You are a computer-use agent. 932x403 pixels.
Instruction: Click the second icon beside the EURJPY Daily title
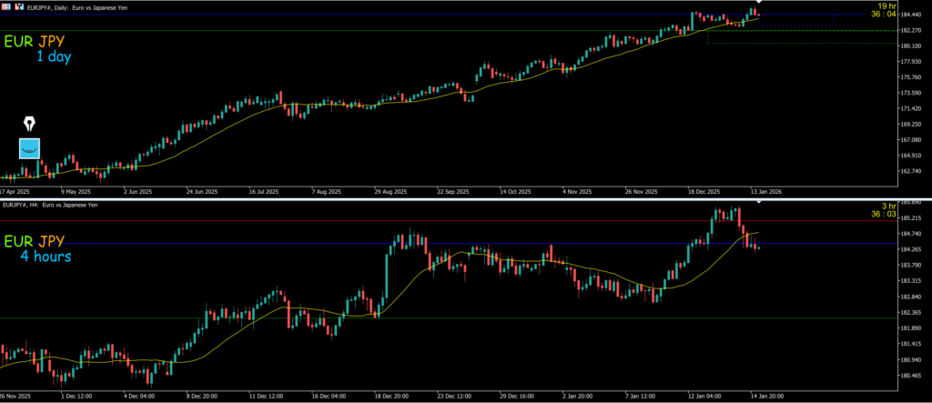tap(18, 5)
